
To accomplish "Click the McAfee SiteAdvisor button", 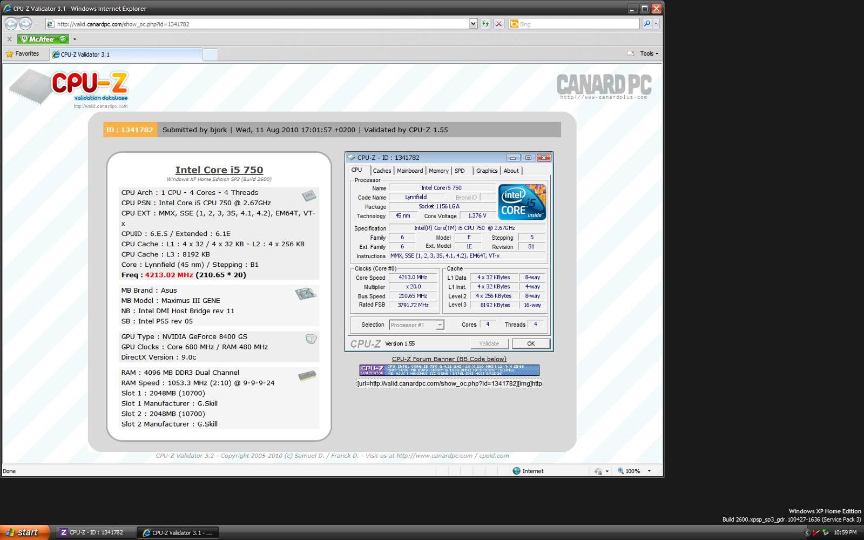I will pyautogui.click(x=43, y=39).
